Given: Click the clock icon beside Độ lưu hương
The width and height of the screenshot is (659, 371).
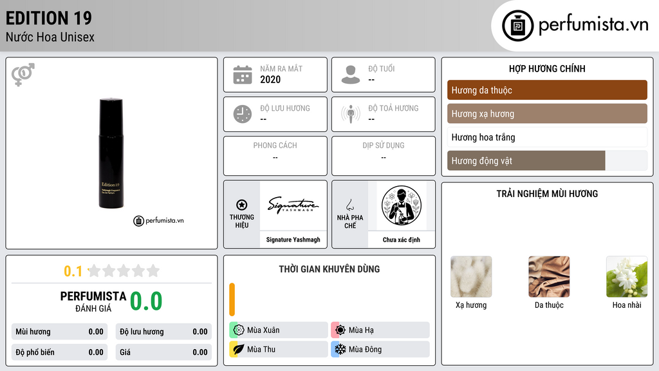Looking at the screenshot, I should (243, 114).
